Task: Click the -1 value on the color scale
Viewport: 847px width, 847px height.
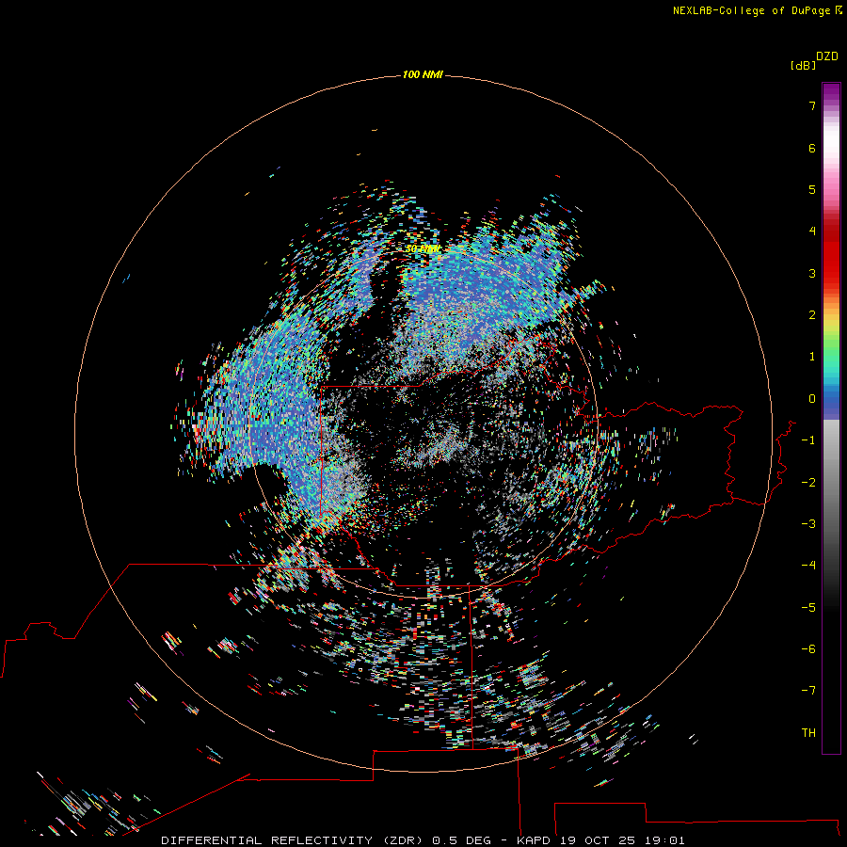Action: (808, 440)
